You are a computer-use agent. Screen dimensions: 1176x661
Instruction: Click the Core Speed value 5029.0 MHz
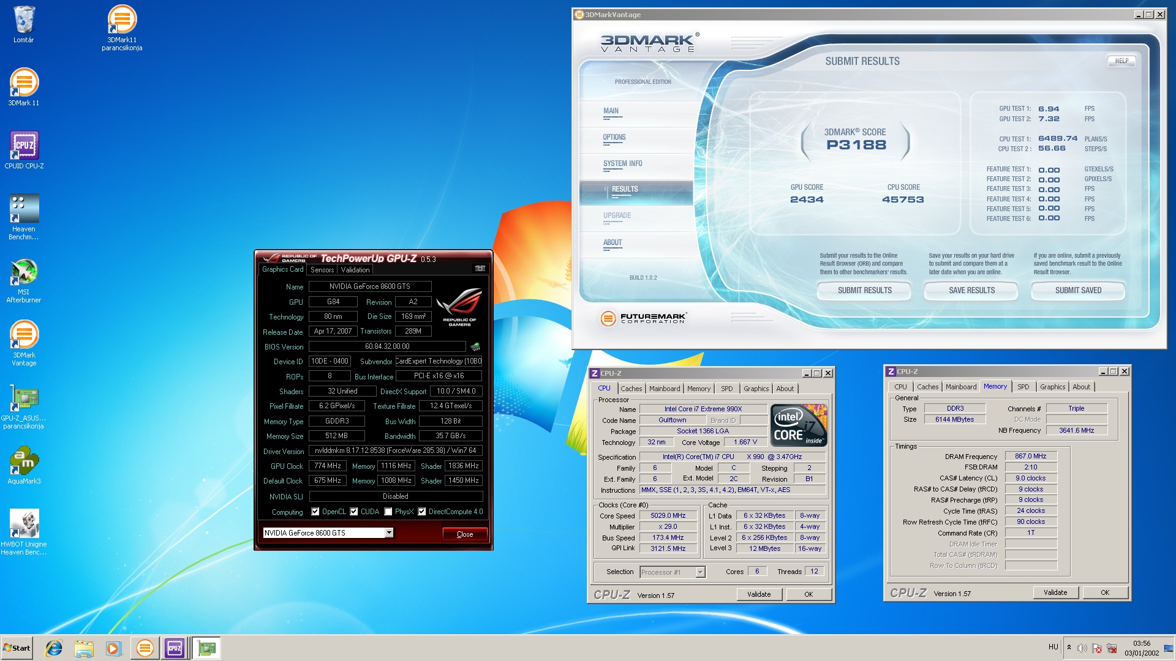(668, 516)
